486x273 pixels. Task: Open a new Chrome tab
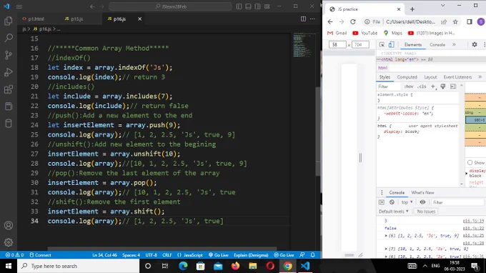[x=412, y=9]
